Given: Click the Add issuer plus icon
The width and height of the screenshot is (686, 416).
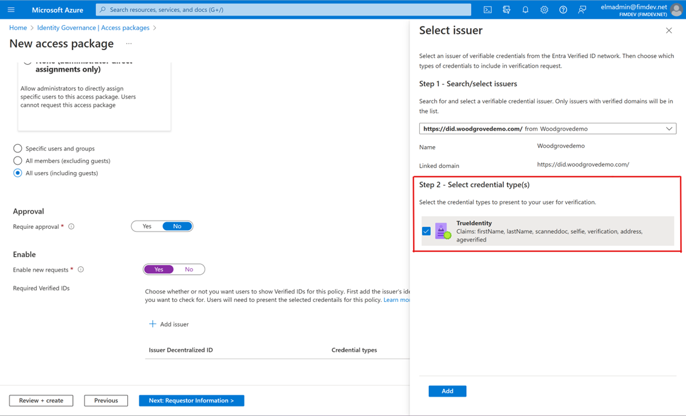Looking at the screenshot, I should click(153, 324).
